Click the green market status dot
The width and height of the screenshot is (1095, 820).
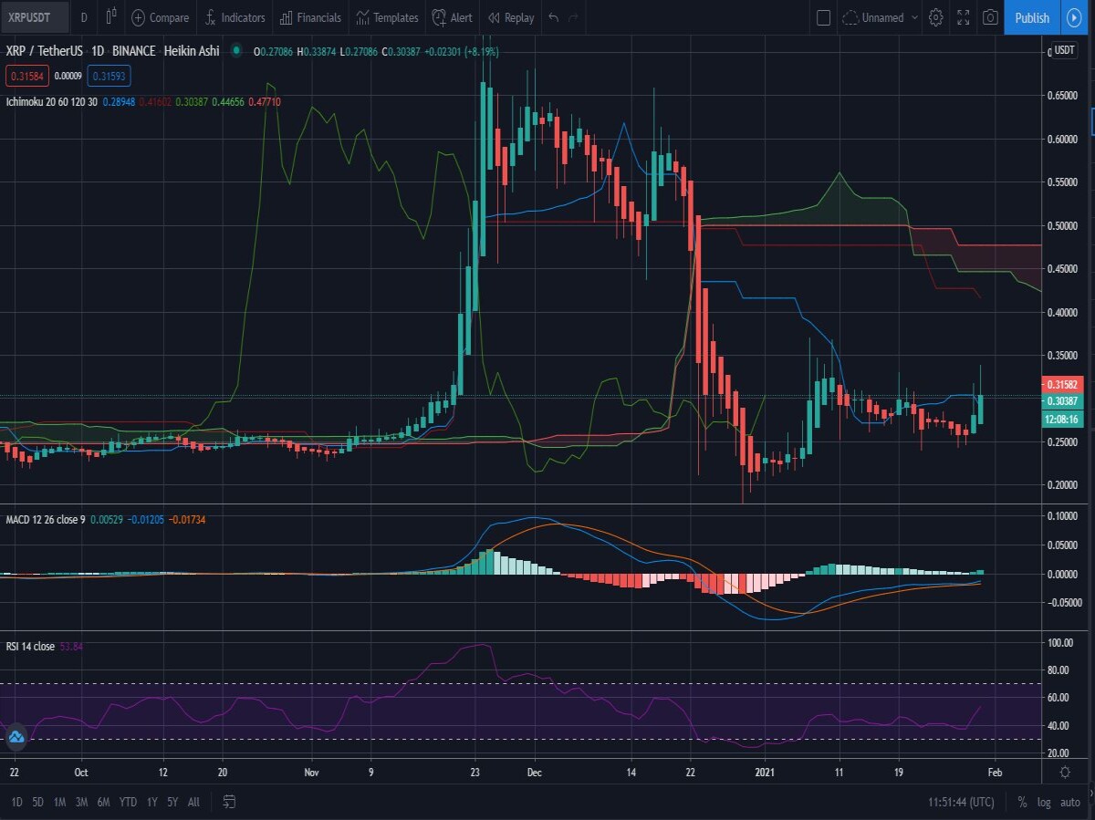[236, 51]
